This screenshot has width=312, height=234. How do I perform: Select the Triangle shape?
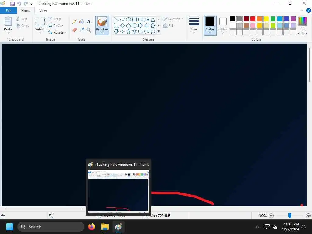153,19
